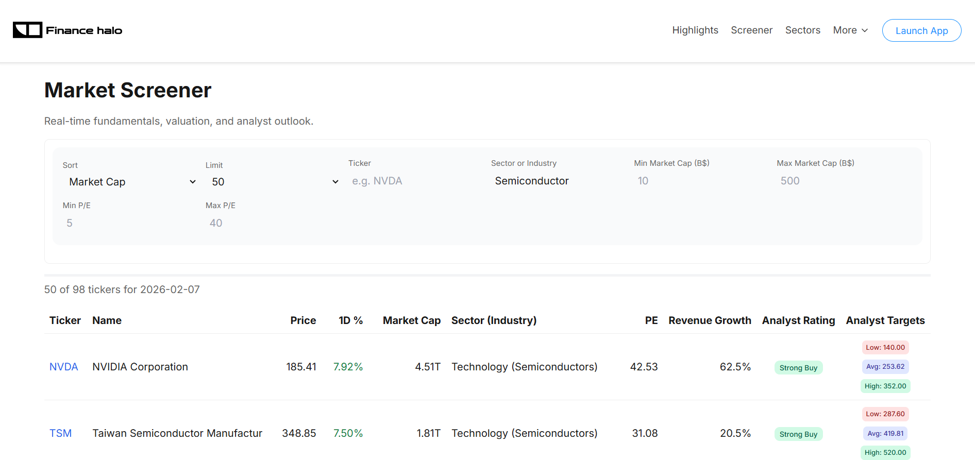
Task: Click TSM price 348.85
Action: (x=299, y=433)
